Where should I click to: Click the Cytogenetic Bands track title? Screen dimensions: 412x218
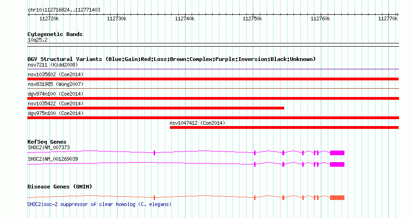[55, 34]
